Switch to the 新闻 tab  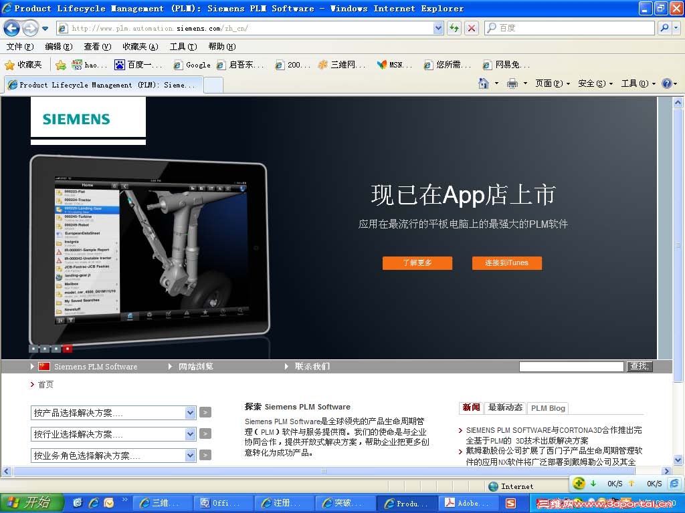click(471, 407)
